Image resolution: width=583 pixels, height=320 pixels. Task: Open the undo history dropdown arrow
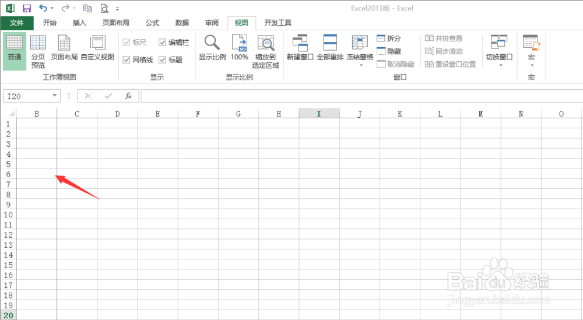[x=52, y=8]
